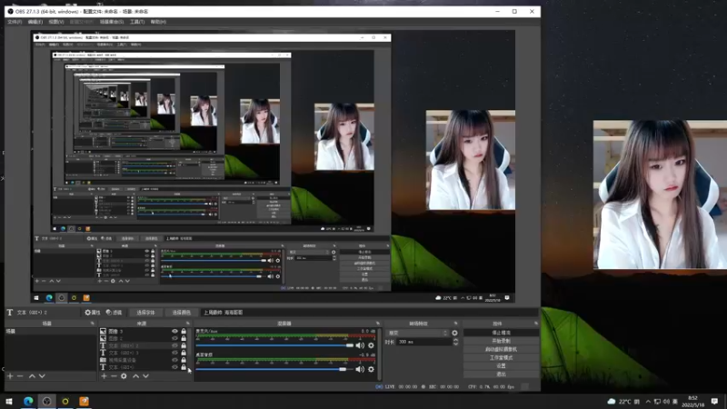Image resolution: width=727 pixels, height=409 pixels.
Task: Click 开始录制 to start recording
Action: (x=501, y=341)
